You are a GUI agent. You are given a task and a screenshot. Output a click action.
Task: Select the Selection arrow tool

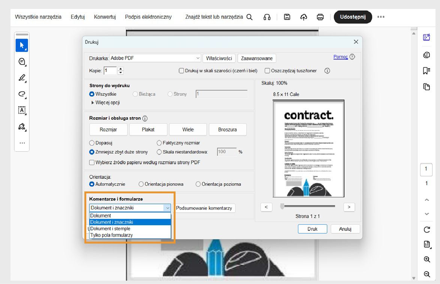(21, 45)
